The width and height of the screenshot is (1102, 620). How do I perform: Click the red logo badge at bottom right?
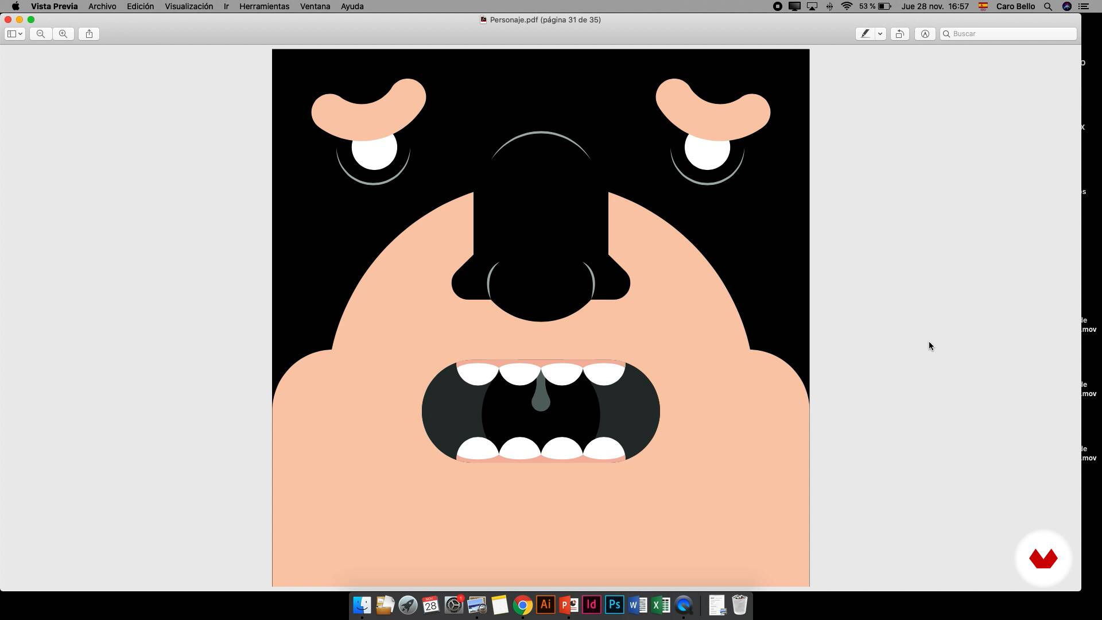click(x=1043, y=558)
